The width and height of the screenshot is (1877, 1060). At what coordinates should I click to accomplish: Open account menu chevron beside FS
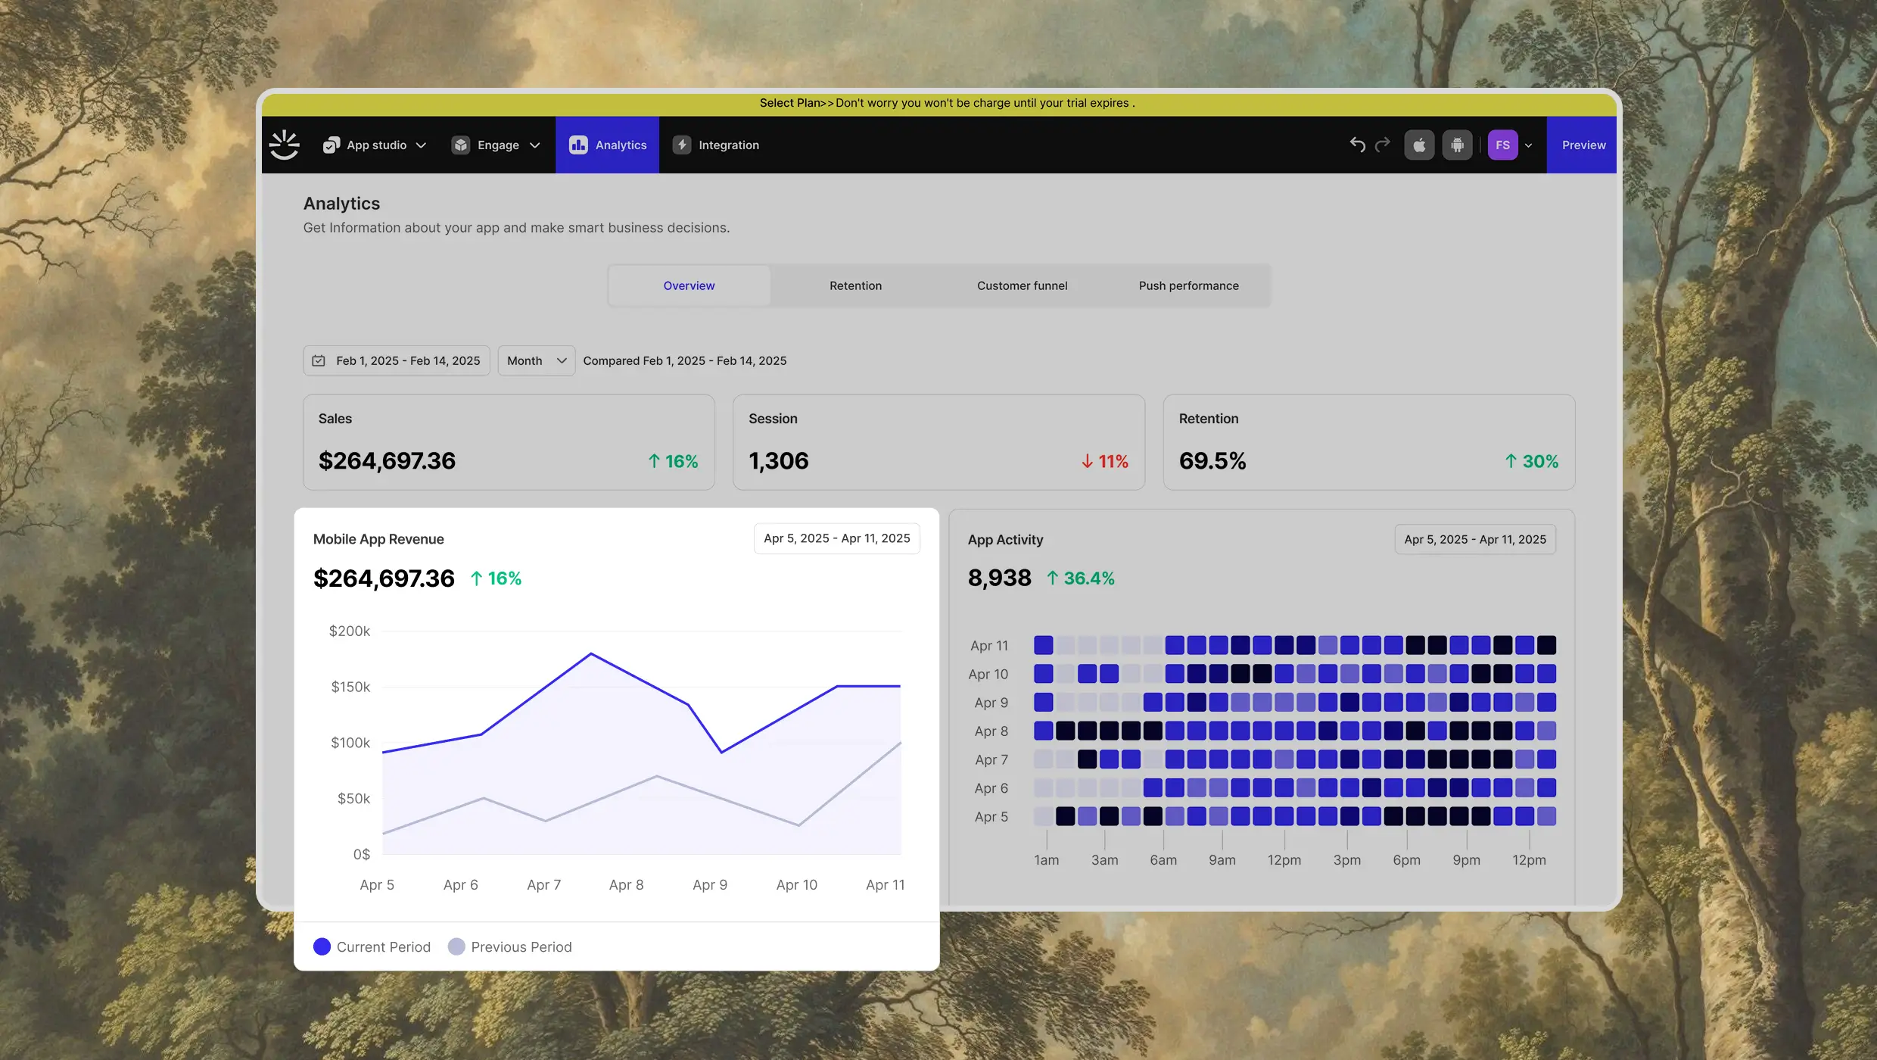1528,145
